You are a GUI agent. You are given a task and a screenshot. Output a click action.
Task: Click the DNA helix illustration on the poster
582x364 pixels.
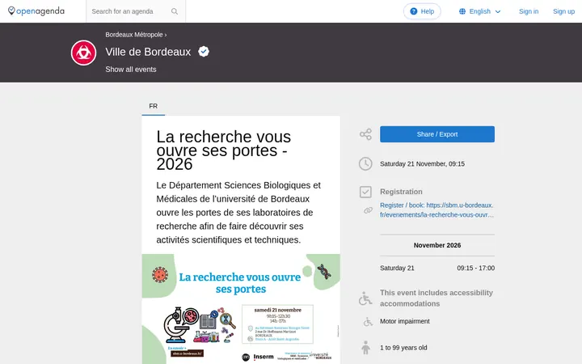(324, 272)
